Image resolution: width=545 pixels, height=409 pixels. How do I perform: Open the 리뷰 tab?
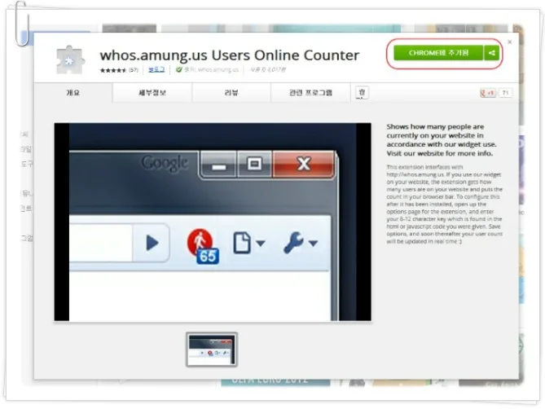pos(231,93)
